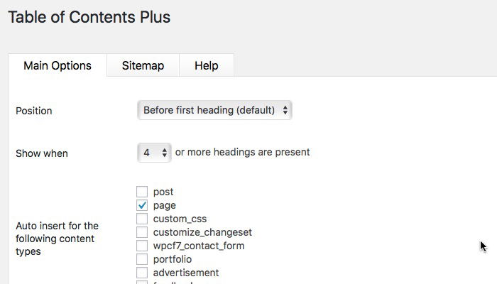Image resolution: width=497 pixels, height=284 pixels.
Task: Enable the post content type checkbox
Action: click(142, 192)
